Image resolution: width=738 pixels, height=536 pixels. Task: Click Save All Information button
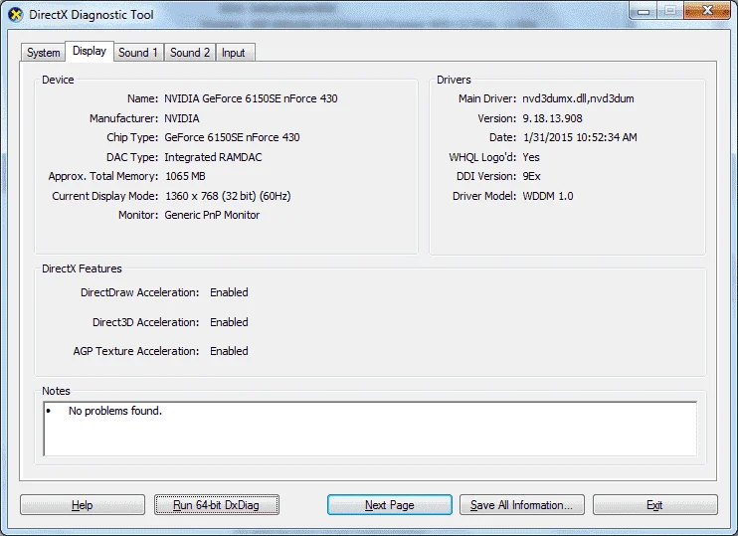[x=522, y=505]
